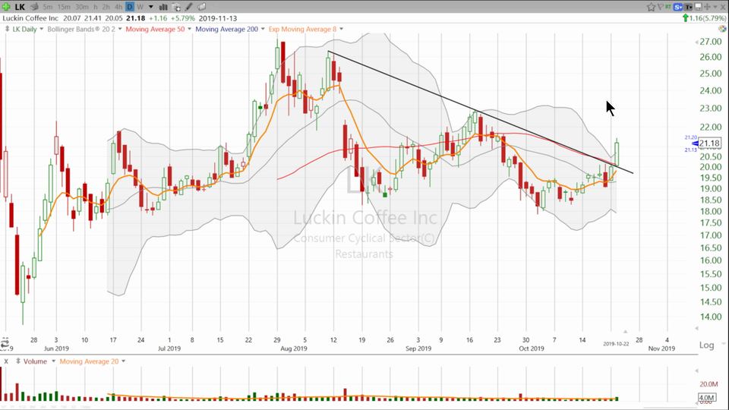Select hourly 'h' timeframe
The height and width of the screenshot is (410, 729).
tap(96, 7)
